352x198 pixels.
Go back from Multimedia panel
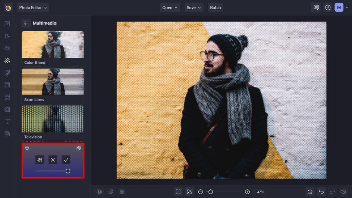pyautogui.click(x=26, y=23)
